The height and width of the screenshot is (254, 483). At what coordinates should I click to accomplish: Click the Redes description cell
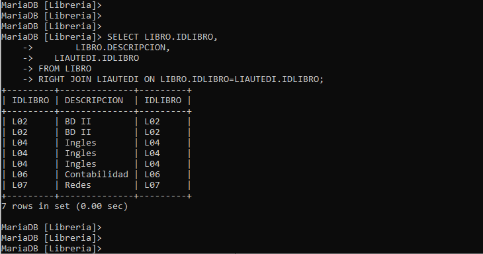pos(78,185)
